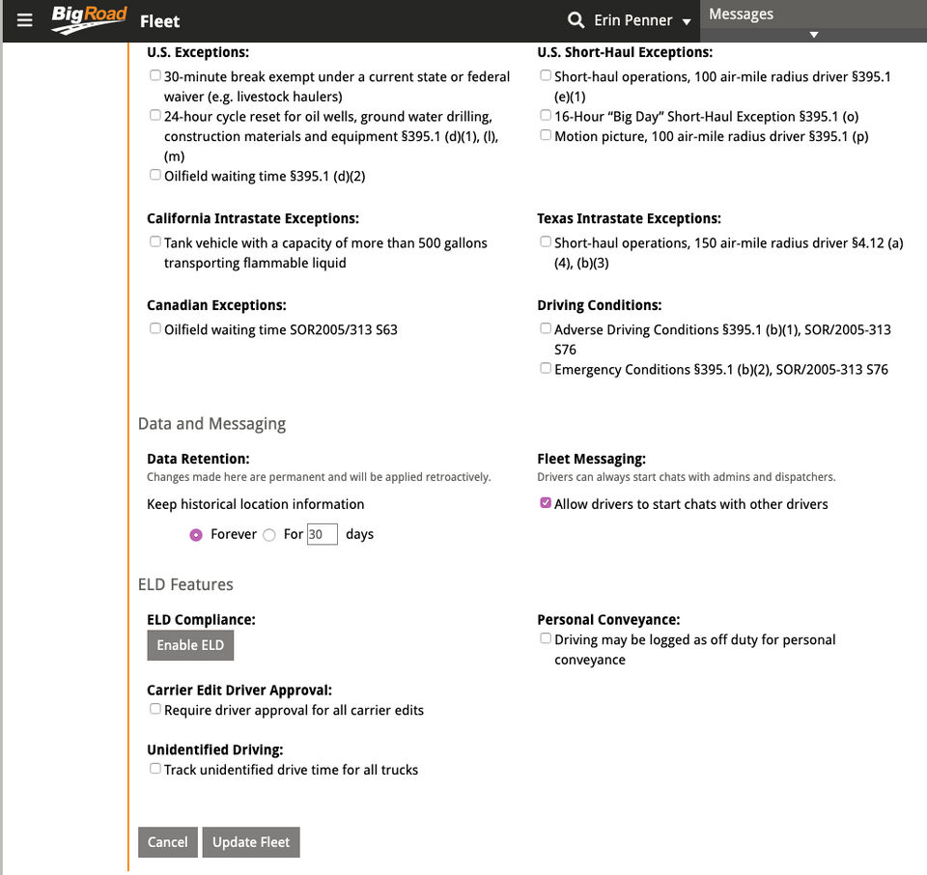Click the Enable ELD button
Screen dimensions: 927x875
click(190, 645)
